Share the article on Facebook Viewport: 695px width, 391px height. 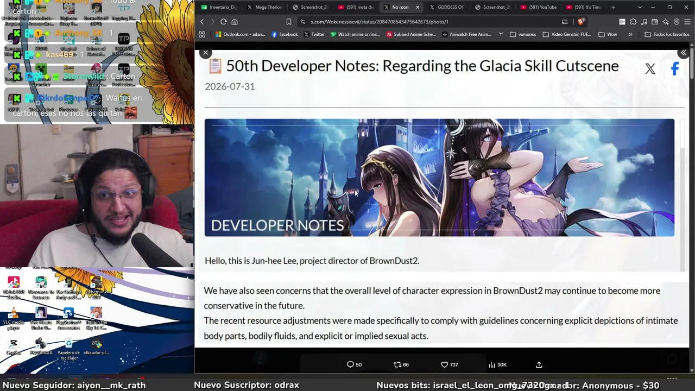pyautogui.click(x=675, y=69)
